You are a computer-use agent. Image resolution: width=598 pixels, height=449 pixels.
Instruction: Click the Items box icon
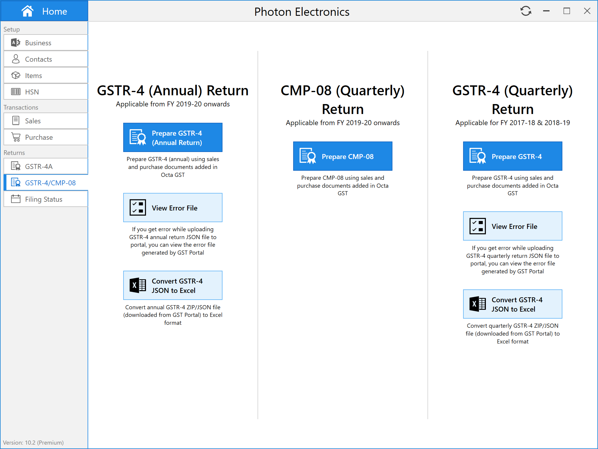tap(16, 75)
